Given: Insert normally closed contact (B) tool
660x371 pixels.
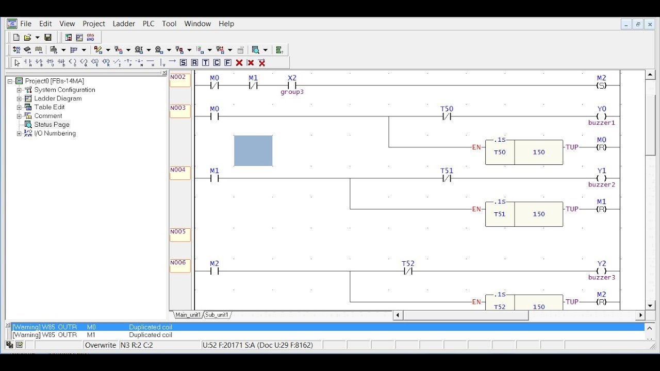Looking at the screenshot, I should 39,63.
